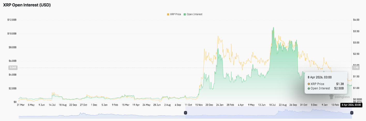Click the 27 Oct date label
The width and height of the screenshot is (366, 121).
tap(84, 105)
